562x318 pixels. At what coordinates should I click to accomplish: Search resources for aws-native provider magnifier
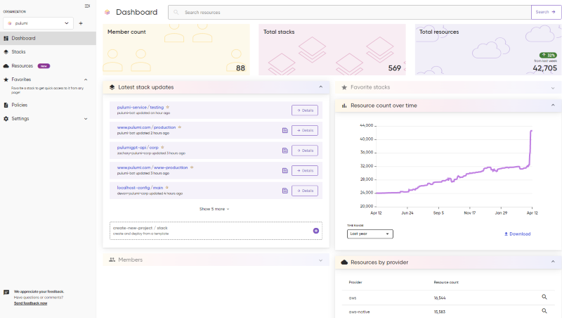click(544, 311)
